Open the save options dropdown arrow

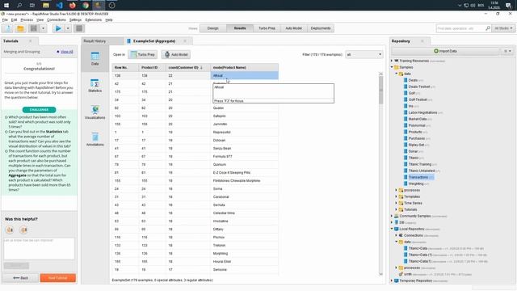[43, 28]
